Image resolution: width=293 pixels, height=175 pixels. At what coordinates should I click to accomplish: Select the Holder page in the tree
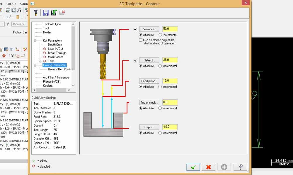point(47,32)
